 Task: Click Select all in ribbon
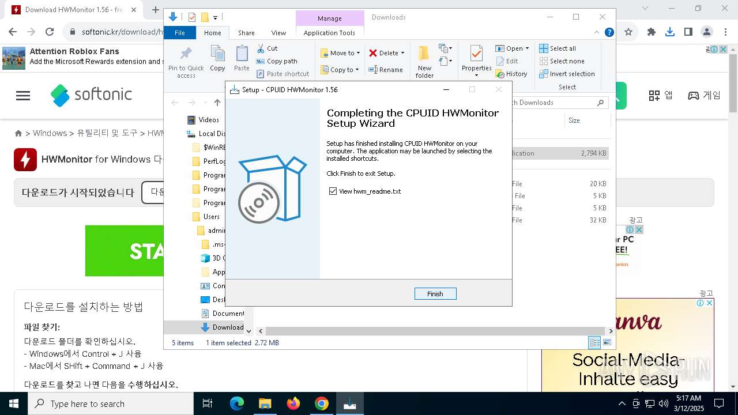pyautogui.click(x=558, y=48)
